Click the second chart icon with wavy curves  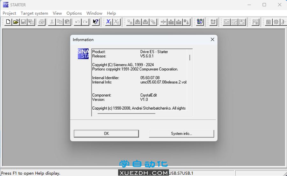[x=234, y=22]
